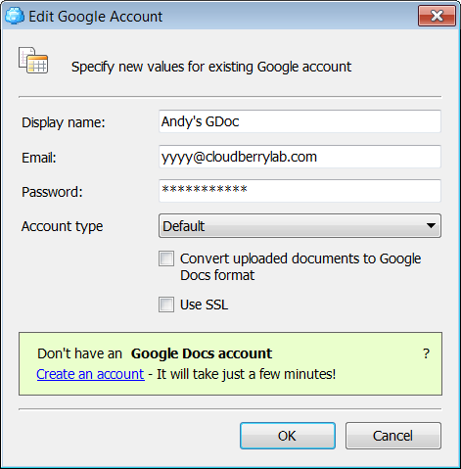Click the 'Account type' label
461x469 pixels.
point(63,226)
